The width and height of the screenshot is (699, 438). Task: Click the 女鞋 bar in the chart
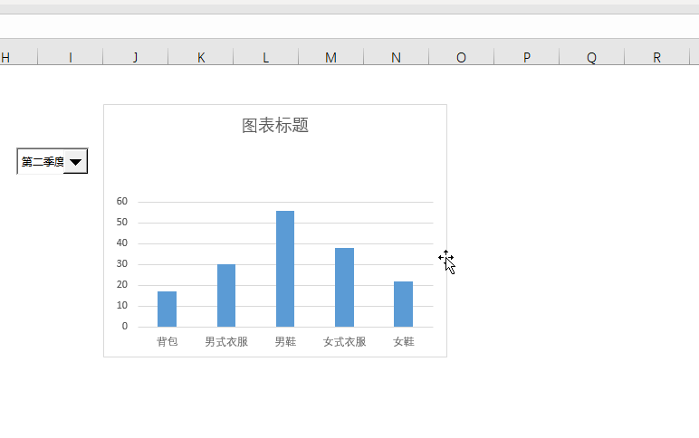(x=404, y=304)
